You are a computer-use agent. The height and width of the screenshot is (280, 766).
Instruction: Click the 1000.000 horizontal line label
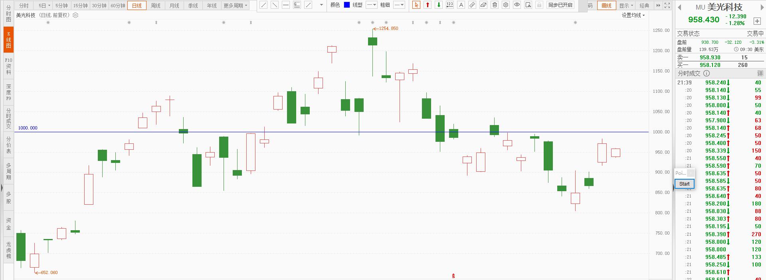(28, 128)
